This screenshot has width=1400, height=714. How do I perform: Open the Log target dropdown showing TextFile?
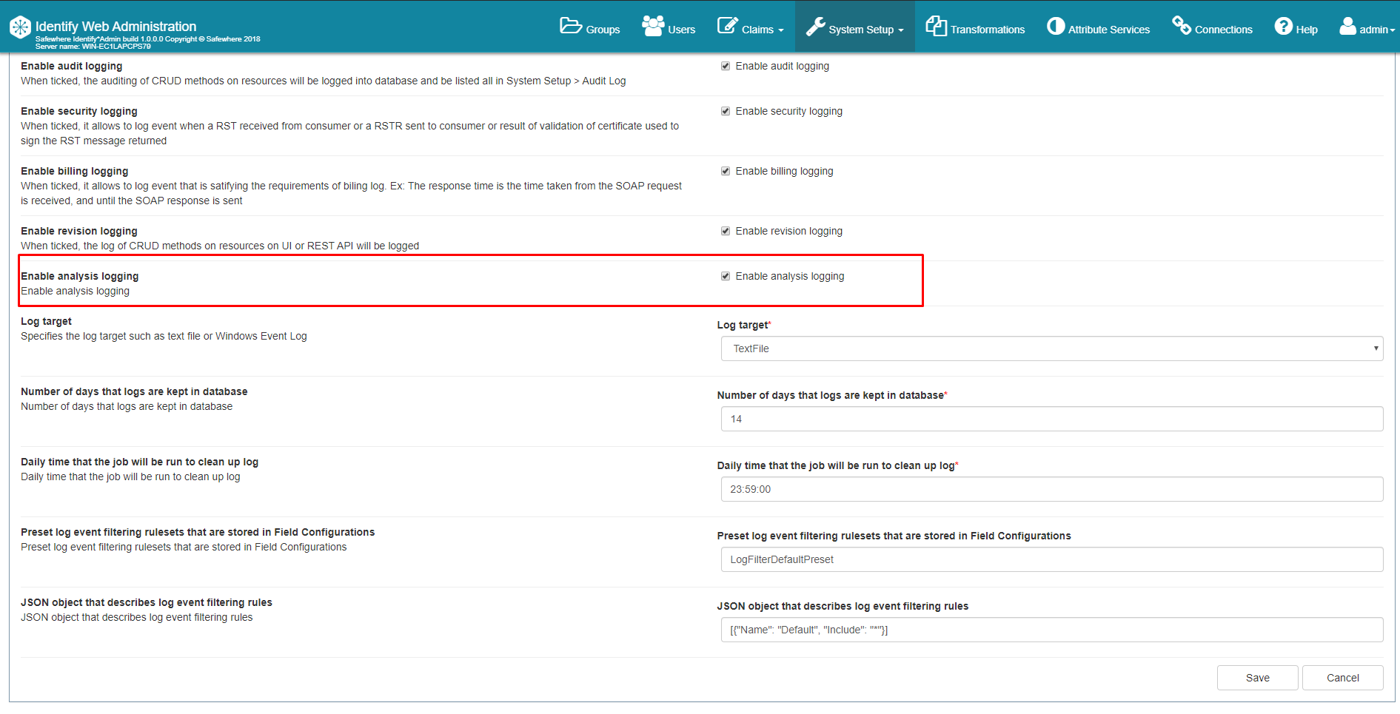click(1051, 348)
